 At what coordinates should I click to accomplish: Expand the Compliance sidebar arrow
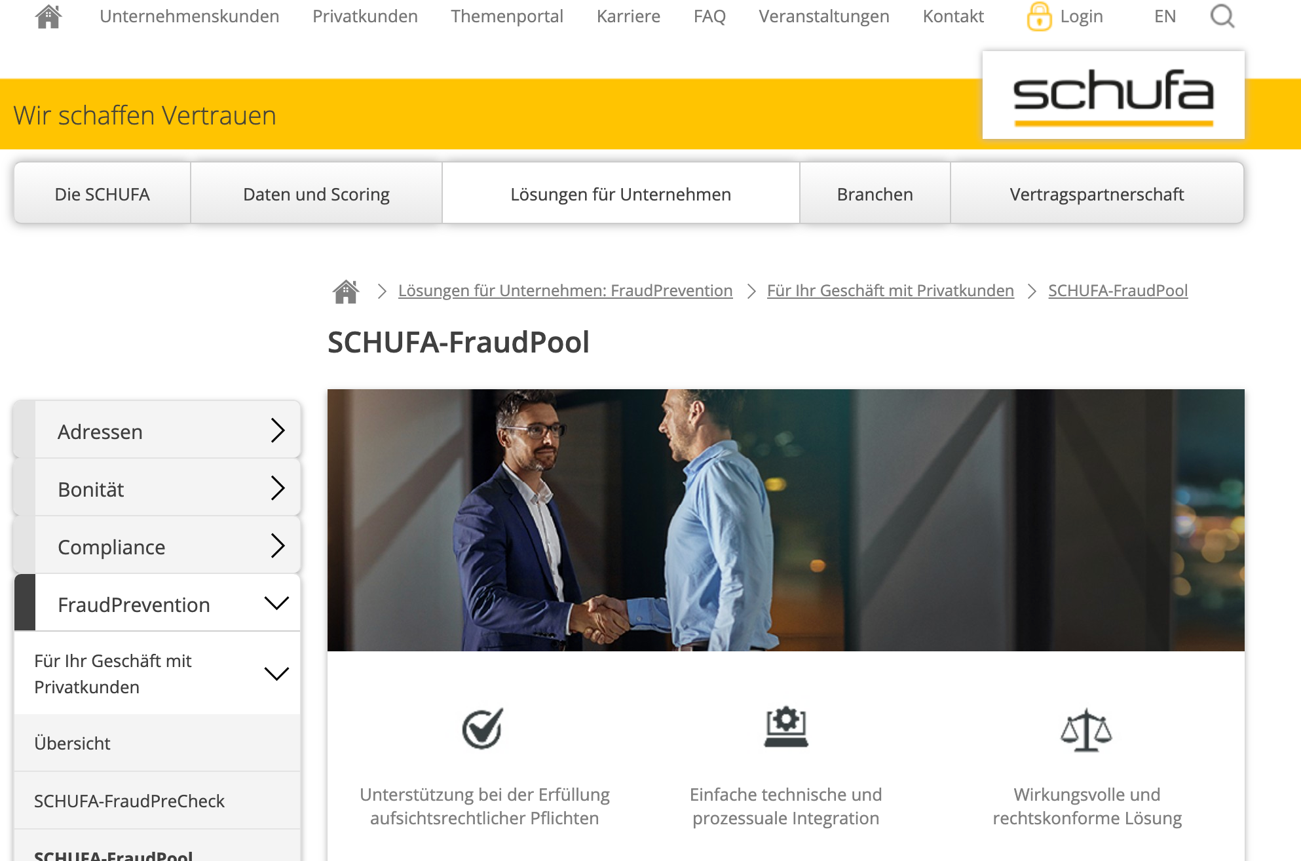[x=278, y=545]
